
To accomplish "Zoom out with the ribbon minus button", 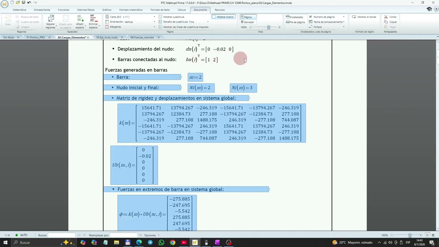I will (x=250, y=27).
